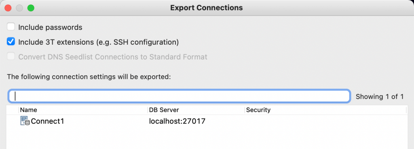Focus the connection filter search field
The height and width of the screenshot is (149, 414).
point(179,96)
